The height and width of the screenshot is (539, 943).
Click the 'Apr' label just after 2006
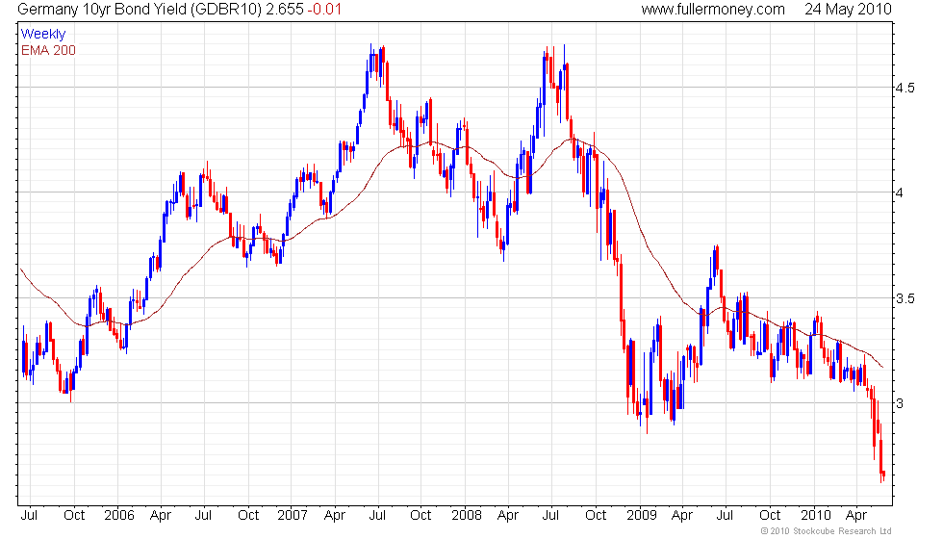(161, 516)
